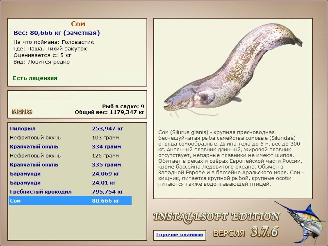Select Крапчатый окунь weighing 335 грамм
Screen dimensions: 328x246
[70, 165]
